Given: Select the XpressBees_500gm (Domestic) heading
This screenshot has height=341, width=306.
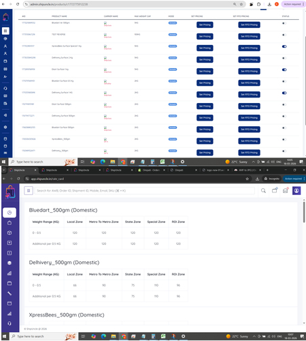Looking at the screenshot, I should coord(67,315).
